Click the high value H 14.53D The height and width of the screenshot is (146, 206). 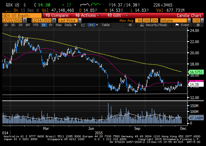(114, 10)
